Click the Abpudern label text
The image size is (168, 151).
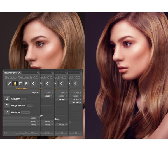[x=16, y=99]
